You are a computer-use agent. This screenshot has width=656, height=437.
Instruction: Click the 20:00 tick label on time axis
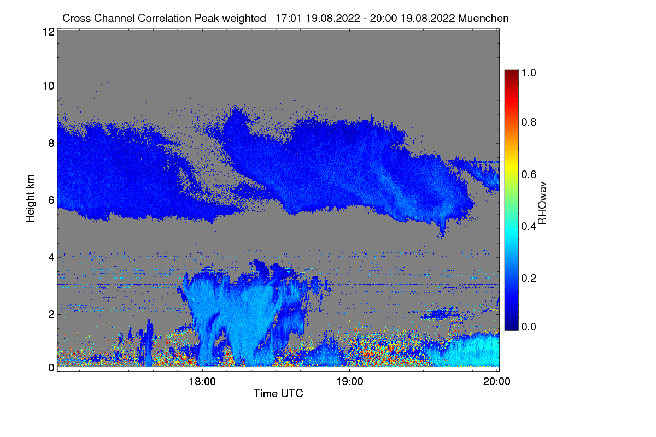(x=497, y=381)
